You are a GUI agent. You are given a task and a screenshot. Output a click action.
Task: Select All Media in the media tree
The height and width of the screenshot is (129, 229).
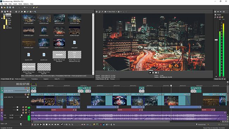coord(8,14)
